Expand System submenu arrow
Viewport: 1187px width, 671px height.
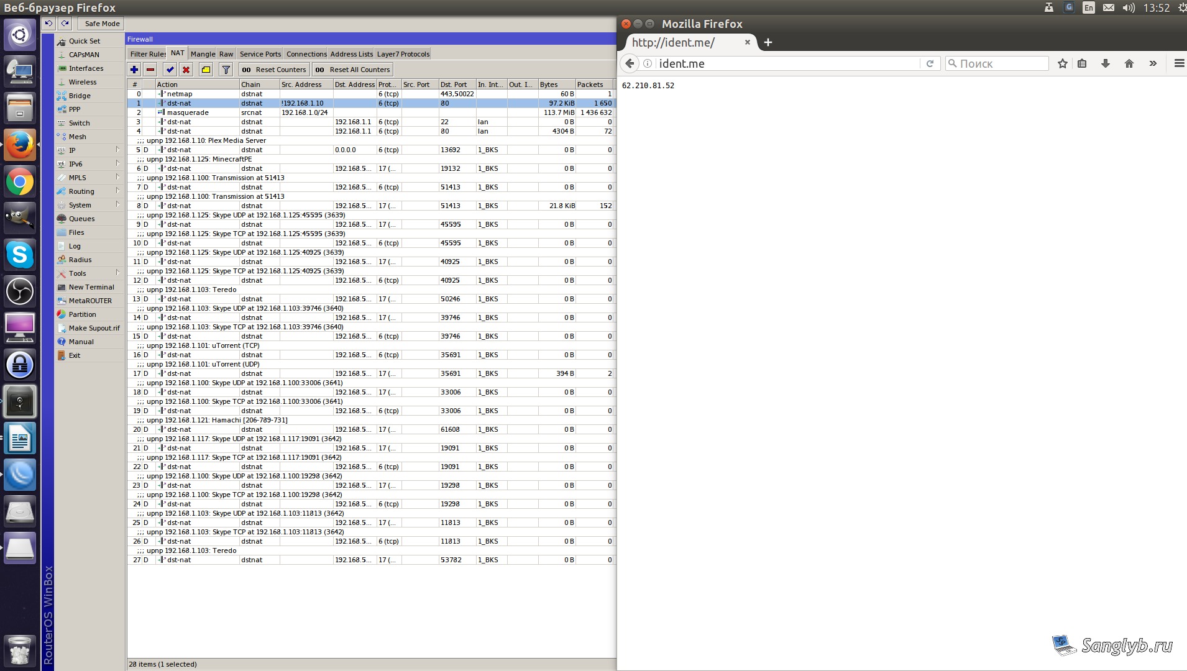click(x=117, y=204)
